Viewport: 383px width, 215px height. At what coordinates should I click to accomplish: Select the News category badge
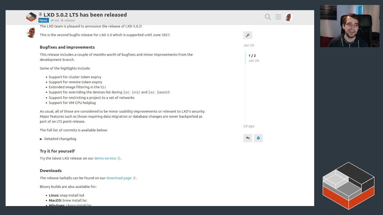click(43, 20)
